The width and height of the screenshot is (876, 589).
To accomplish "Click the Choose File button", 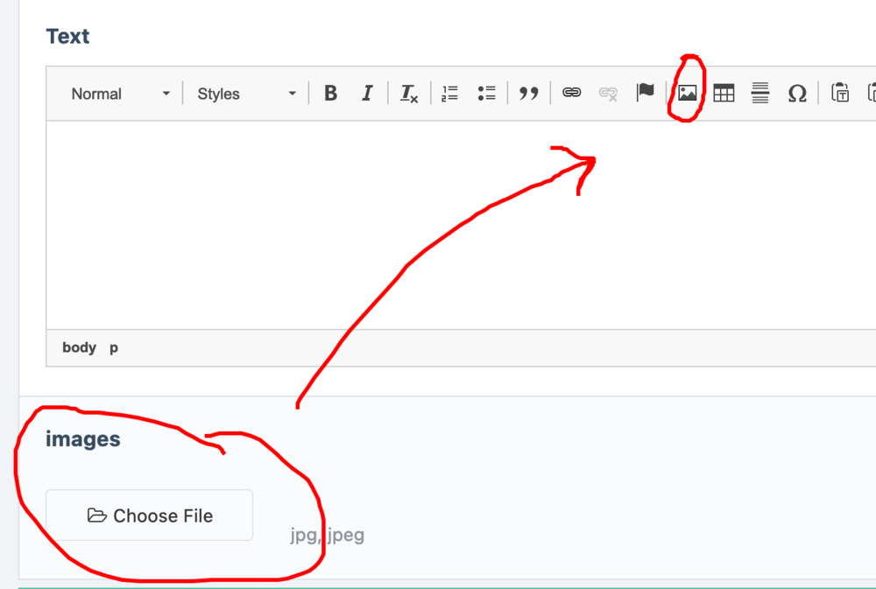I will pos(150,515).
